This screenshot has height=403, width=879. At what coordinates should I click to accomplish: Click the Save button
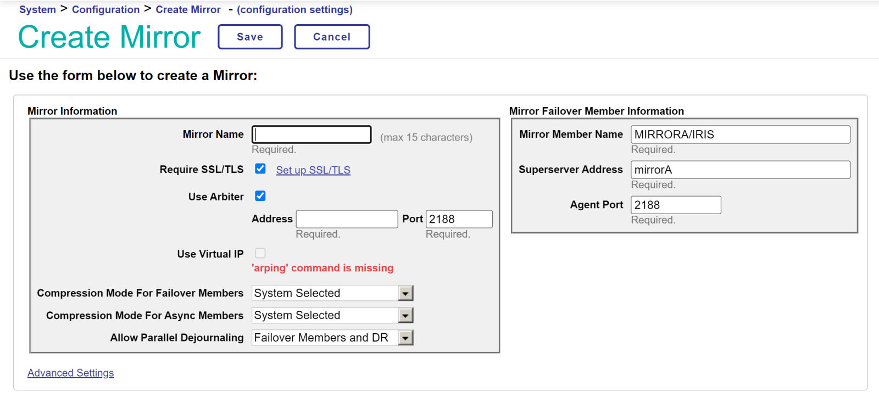pyautogui.click(x=250, y=37)
